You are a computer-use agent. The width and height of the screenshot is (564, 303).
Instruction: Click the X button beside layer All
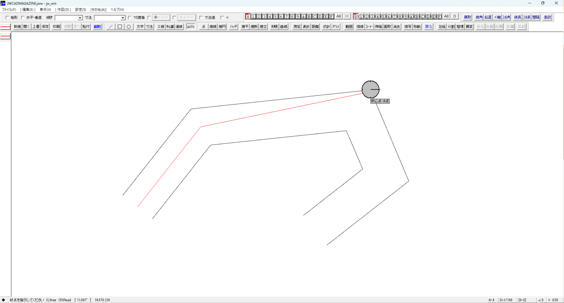coord(347,17)
